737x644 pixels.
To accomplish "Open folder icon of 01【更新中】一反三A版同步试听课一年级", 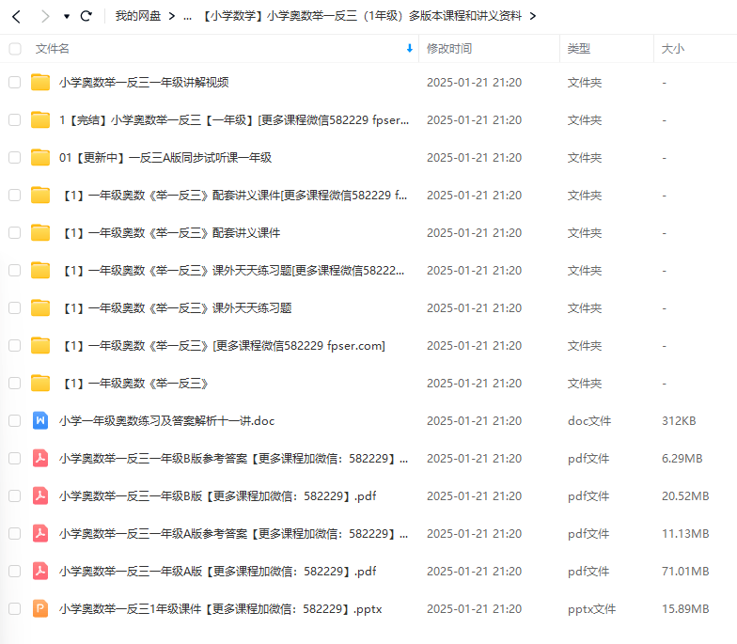I will point(40,158).
